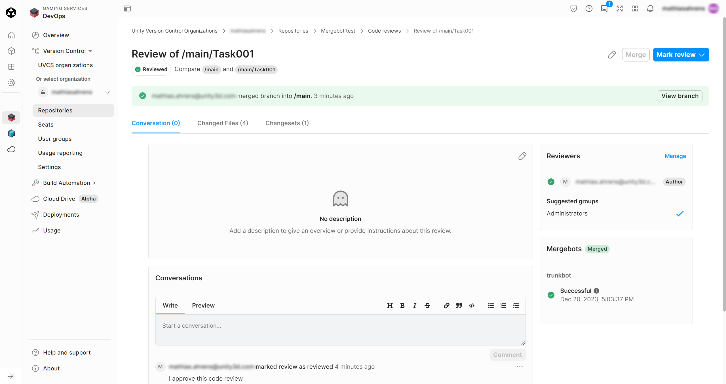Expand the Build Automation menu
The width and height of the screenshot is (726, 384).
pos(66,183)
